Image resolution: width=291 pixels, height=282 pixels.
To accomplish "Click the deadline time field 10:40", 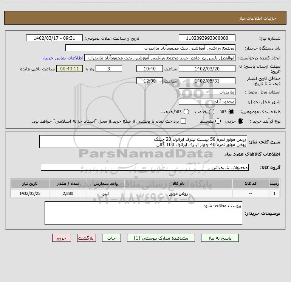I will (150, 69).
